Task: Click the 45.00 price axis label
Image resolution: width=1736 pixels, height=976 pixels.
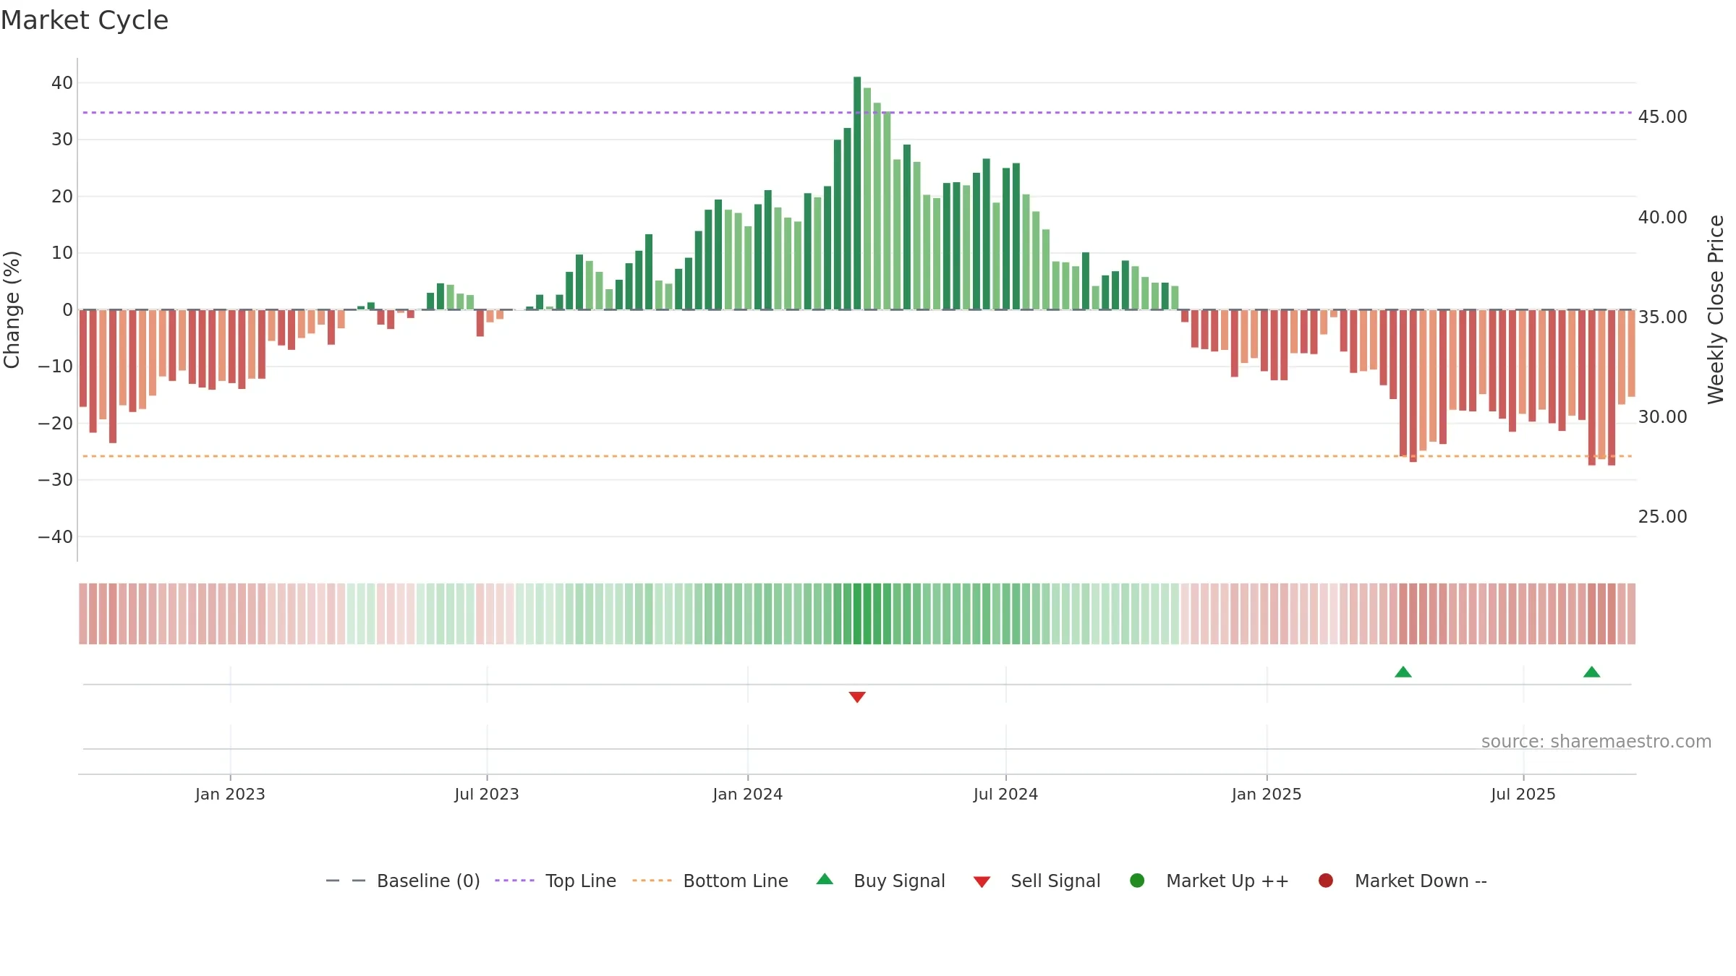Action: tap(1662, 117)
